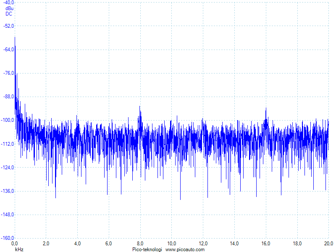Click the 0,0 frequency axis label
The image size is (336, 252).
coord(15,244)
